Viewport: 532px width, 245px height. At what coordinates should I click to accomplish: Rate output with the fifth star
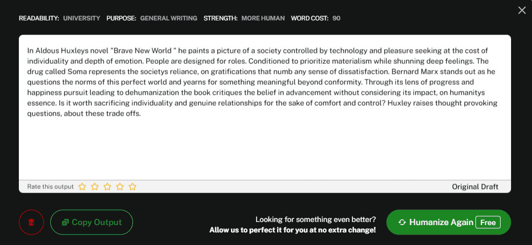[x=132, y=186]
